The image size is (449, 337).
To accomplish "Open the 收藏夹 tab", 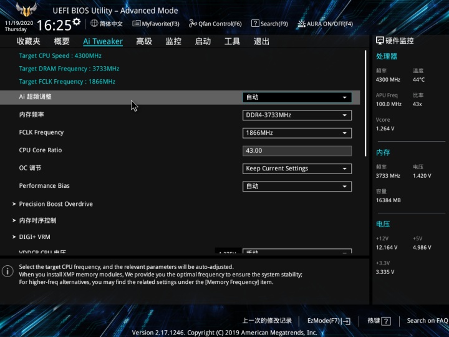I will click(28, 41).
